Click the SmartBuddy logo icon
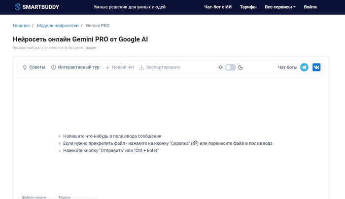The height and width of the screenshot is (199, 345). tap(18, 7)
